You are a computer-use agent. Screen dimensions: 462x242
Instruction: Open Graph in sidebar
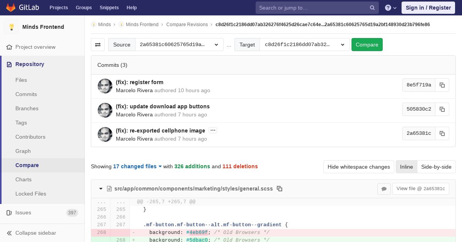point(23,151)
